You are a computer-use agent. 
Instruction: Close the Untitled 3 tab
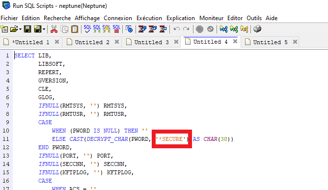tap(176, 42)
